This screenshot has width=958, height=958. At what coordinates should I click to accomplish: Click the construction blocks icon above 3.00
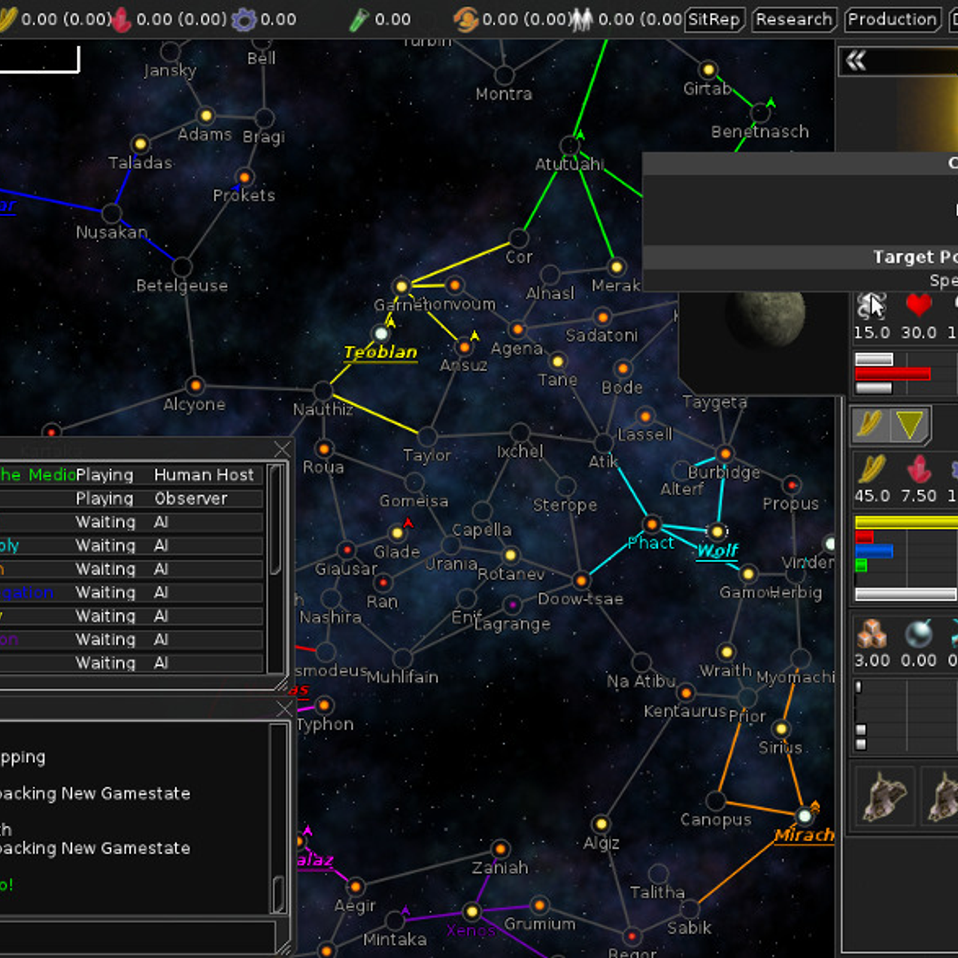(871, 634)
